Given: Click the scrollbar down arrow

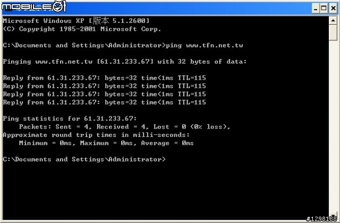Looking at the screenshot, I should [x=333, y=216].
